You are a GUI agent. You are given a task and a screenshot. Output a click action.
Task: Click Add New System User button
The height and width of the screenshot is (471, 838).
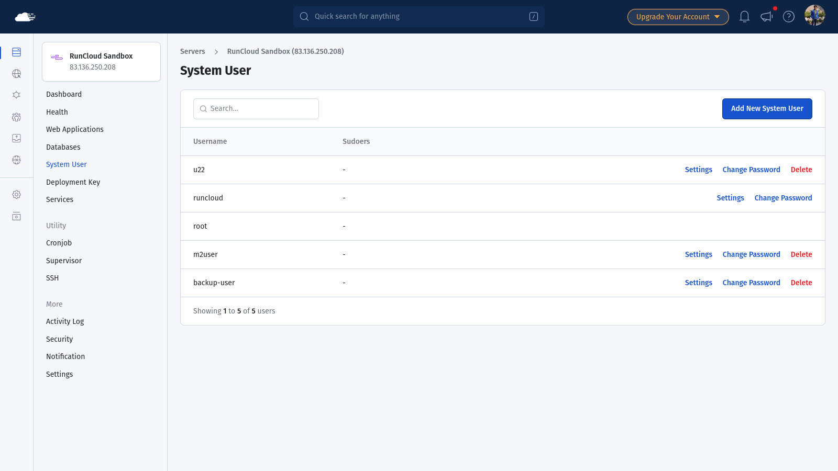click(x=767, y=109)
